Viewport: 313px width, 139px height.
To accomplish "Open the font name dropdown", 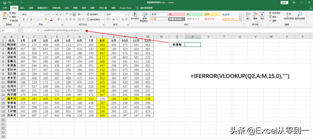I will (45, 14).
